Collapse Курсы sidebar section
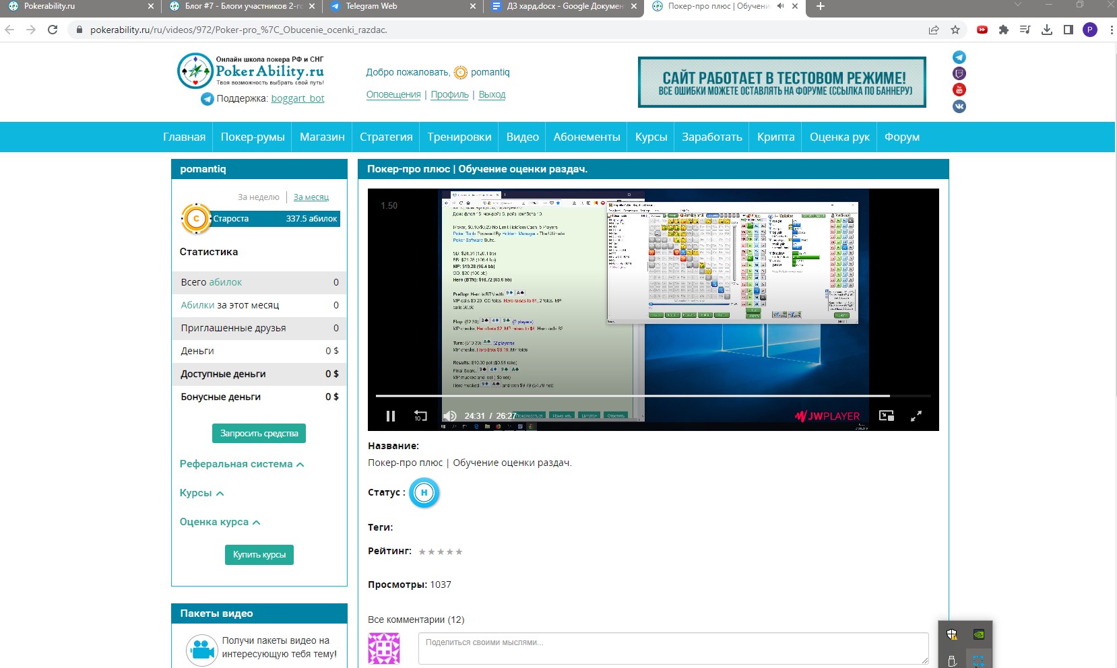This screenshot has width=1117, height=668. click(201, 493)
